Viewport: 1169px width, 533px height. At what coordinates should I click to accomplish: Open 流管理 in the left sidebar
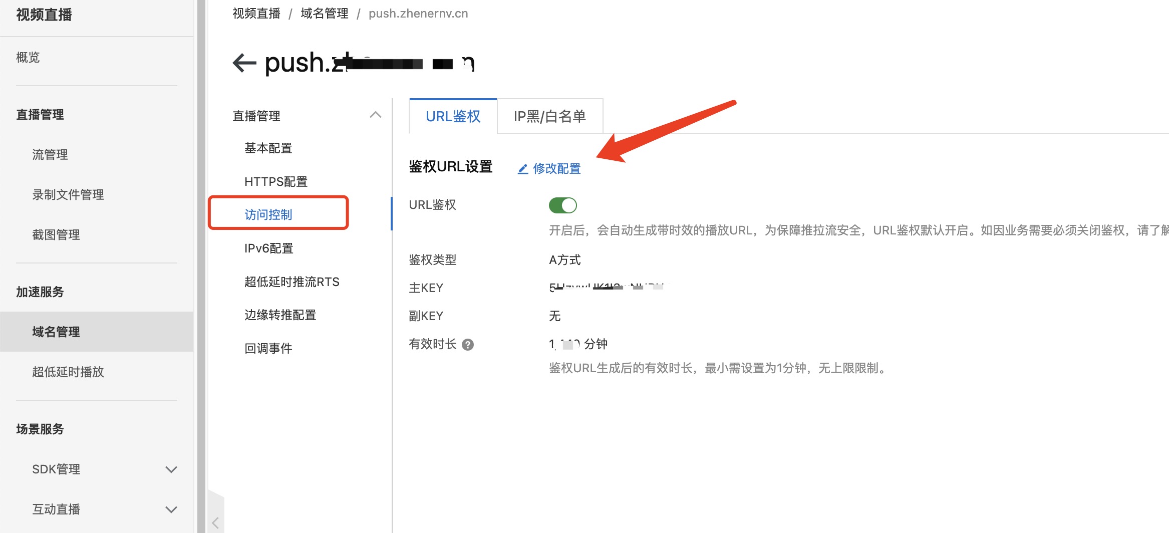(50, 155)
